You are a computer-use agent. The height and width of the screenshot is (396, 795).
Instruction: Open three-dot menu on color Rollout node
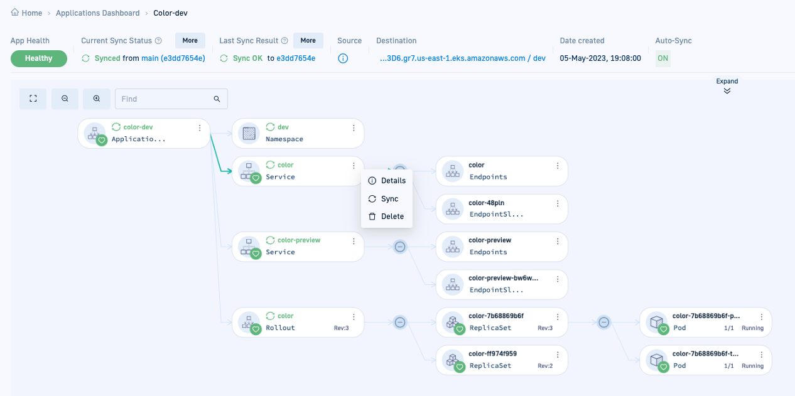coord(354,317)
